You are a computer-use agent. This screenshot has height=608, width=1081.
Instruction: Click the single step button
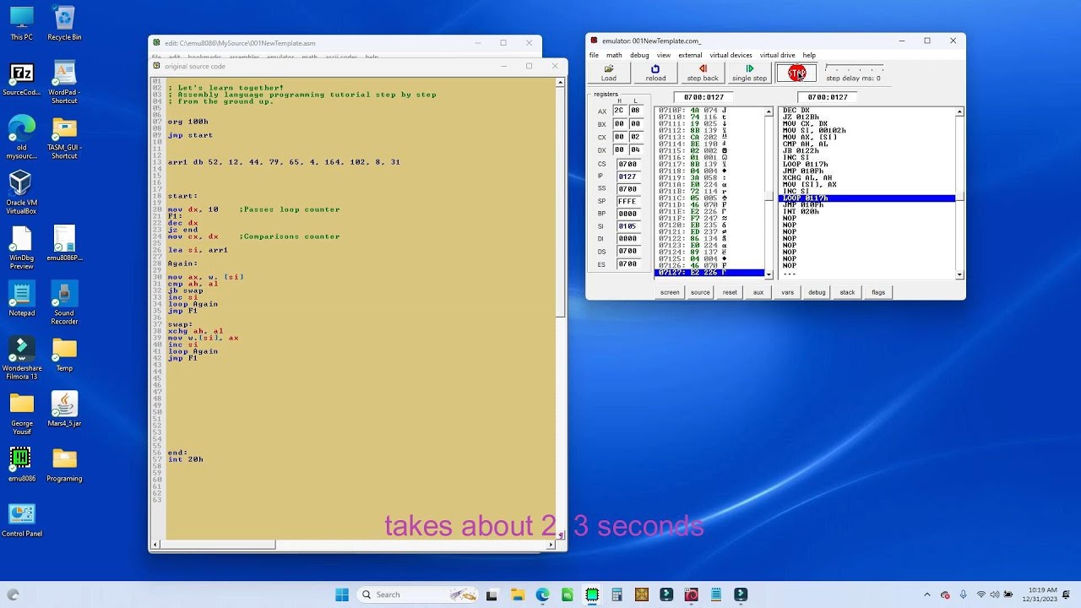coord(749,73)
